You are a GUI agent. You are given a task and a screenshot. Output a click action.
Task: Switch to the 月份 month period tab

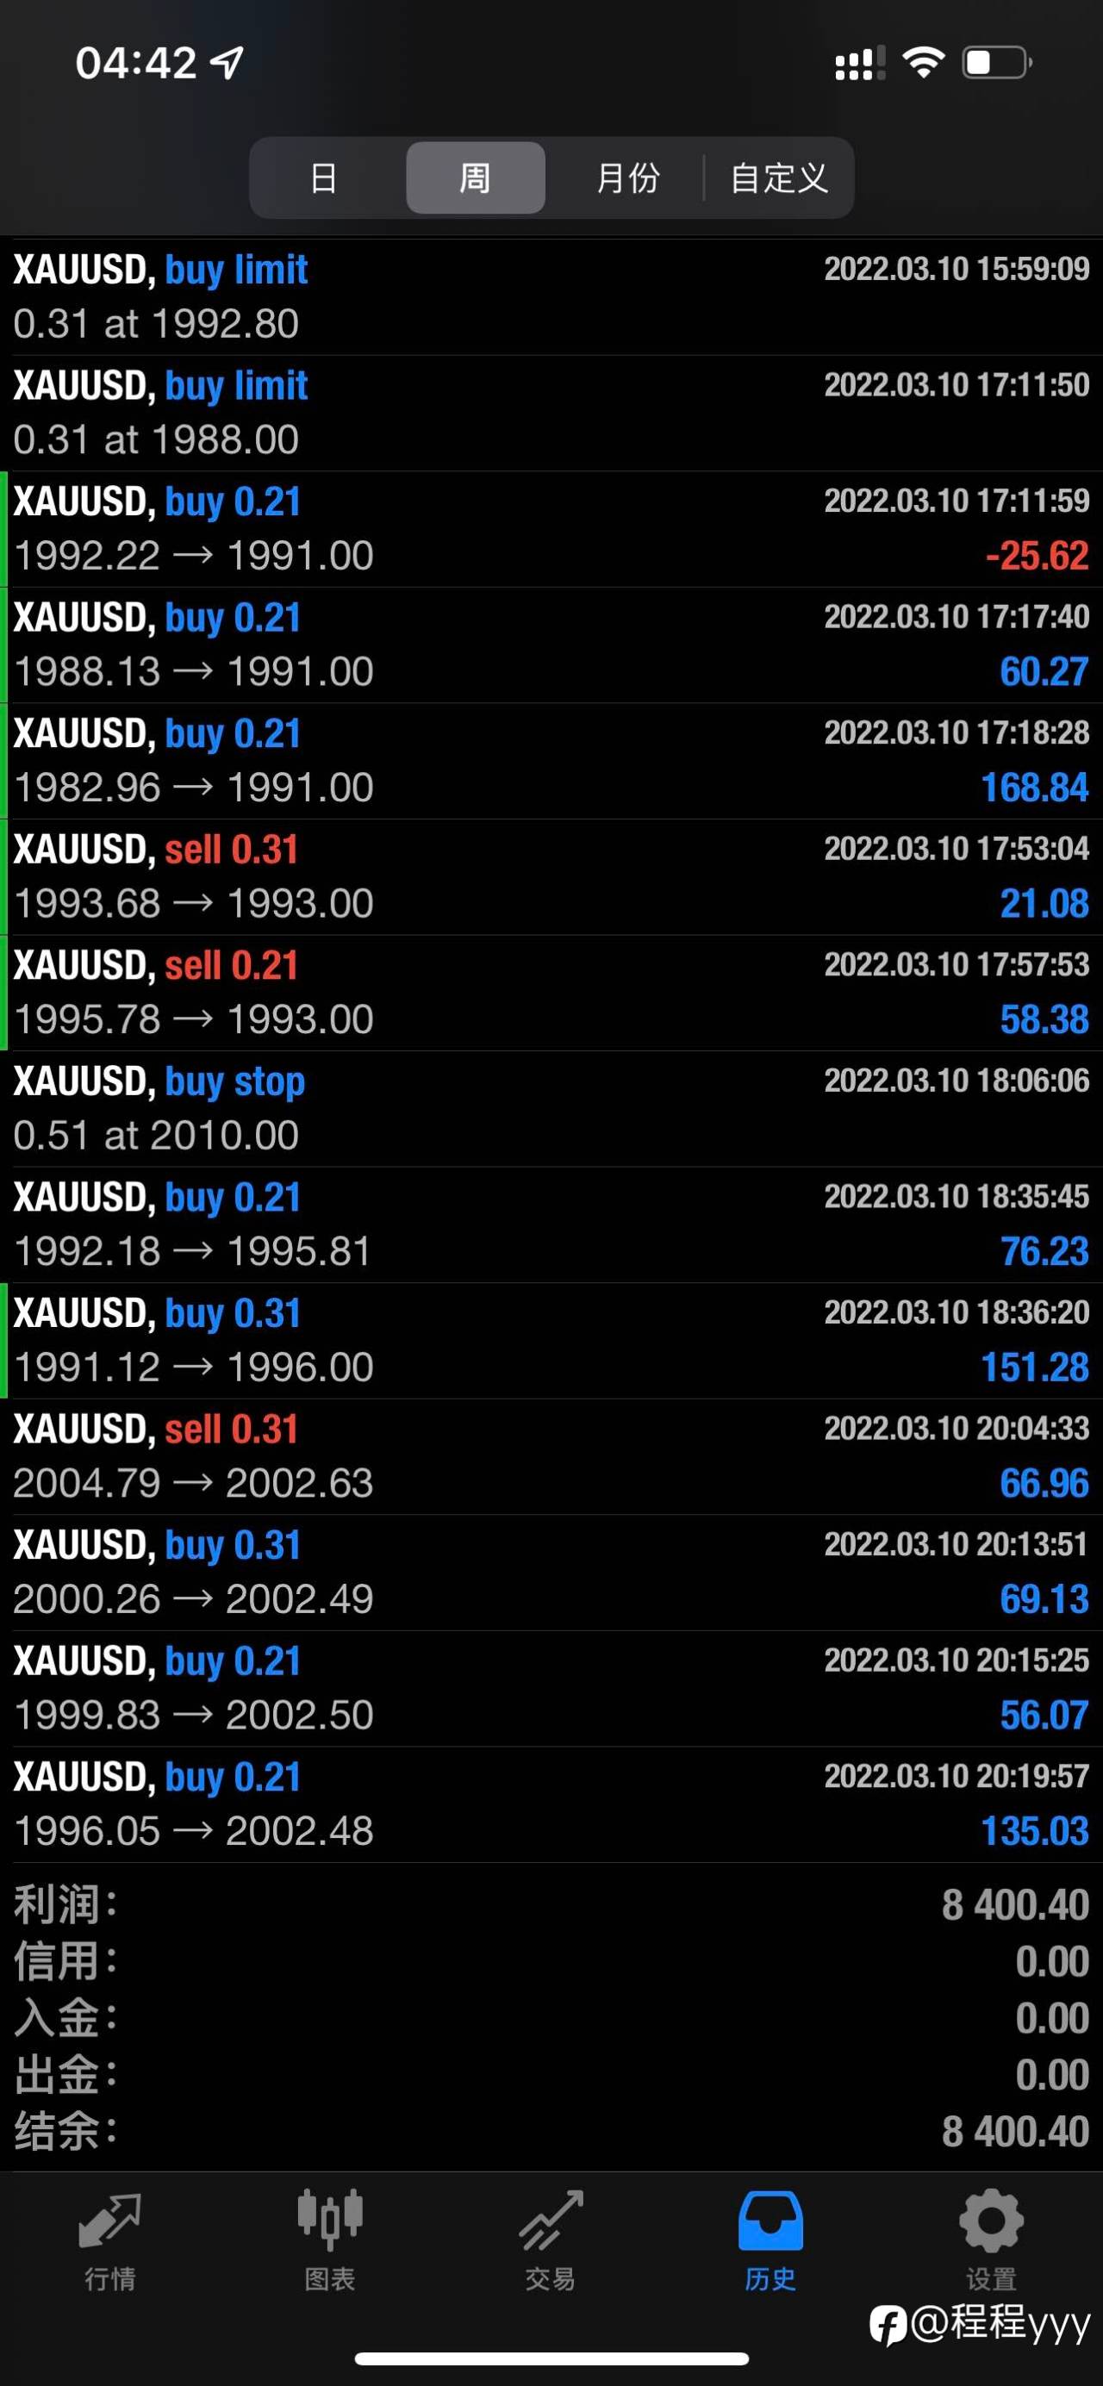(627, 178)
